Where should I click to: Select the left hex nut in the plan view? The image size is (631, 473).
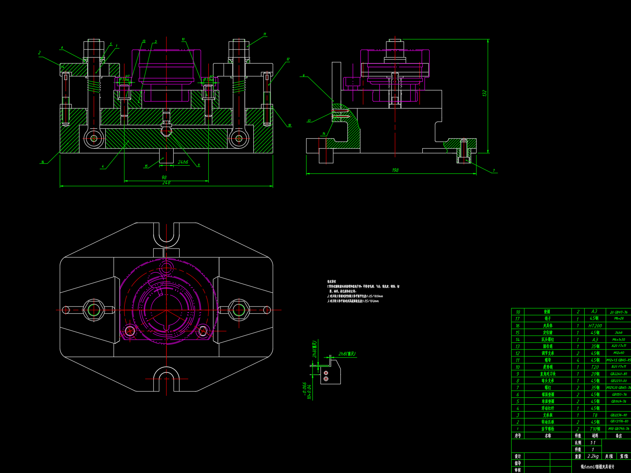click(x=94, y=310)
